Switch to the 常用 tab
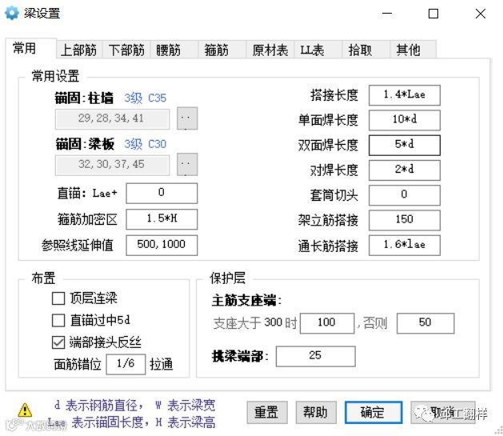The width and height of the screenshot is (503, 436). coord(31,49)
